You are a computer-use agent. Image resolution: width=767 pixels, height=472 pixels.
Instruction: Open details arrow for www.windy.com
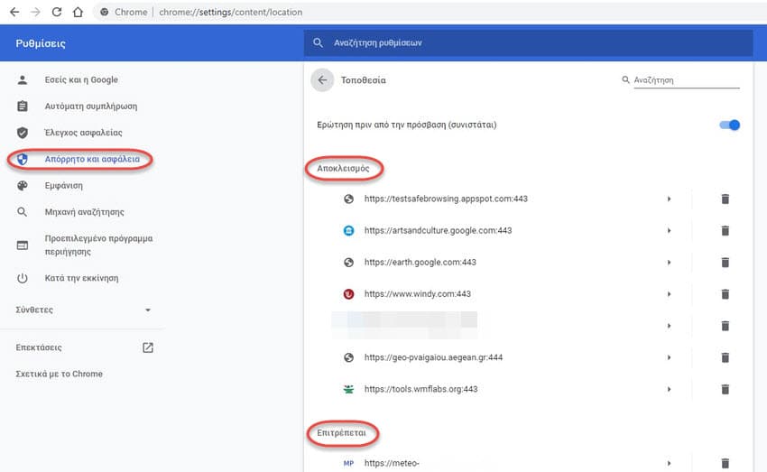[x=669, y=294]
